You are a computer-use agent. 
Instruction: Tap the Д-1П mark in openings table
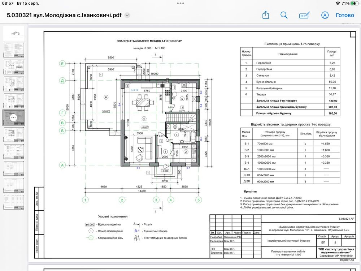point(246,175)
